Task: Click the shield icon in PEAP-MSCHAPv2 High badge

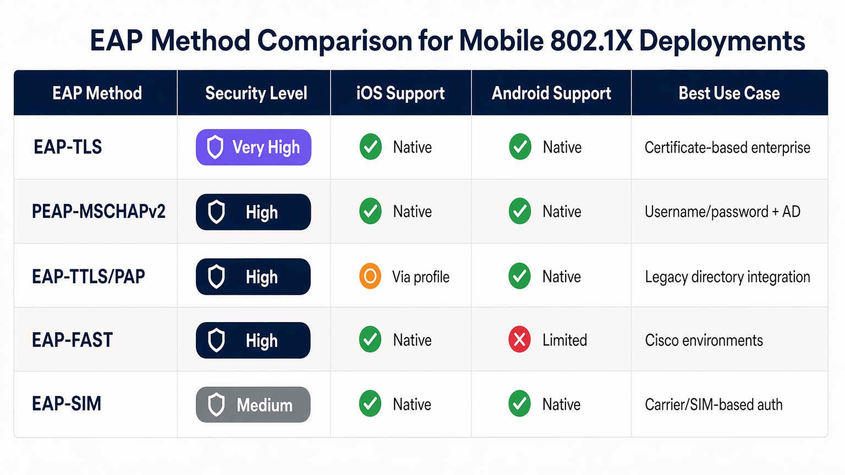Action: 216,212
